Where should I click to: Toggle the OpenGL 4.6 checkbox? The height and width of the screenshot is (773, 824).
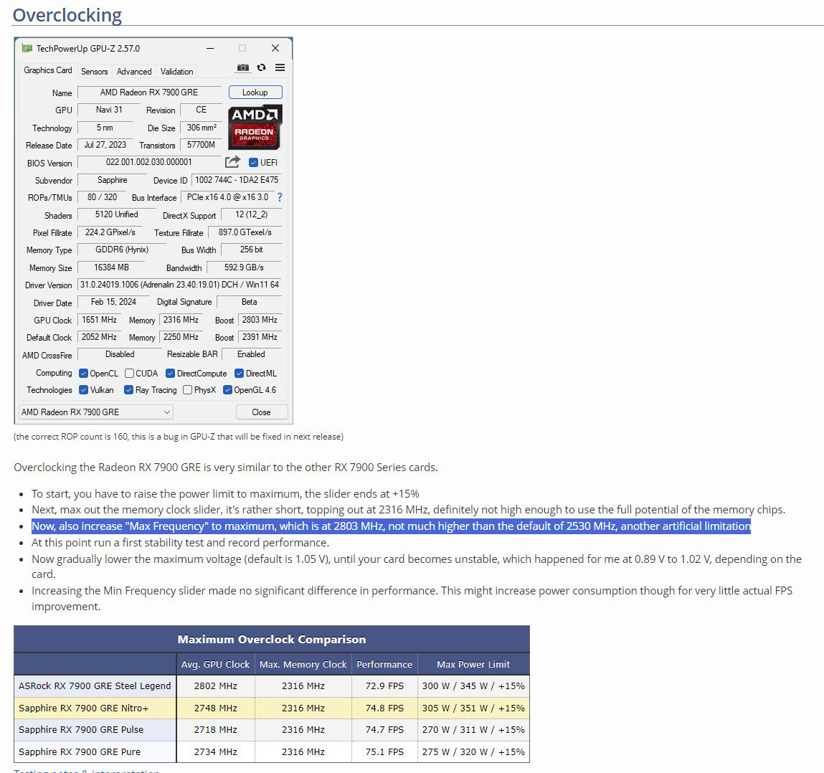[227, 390]
